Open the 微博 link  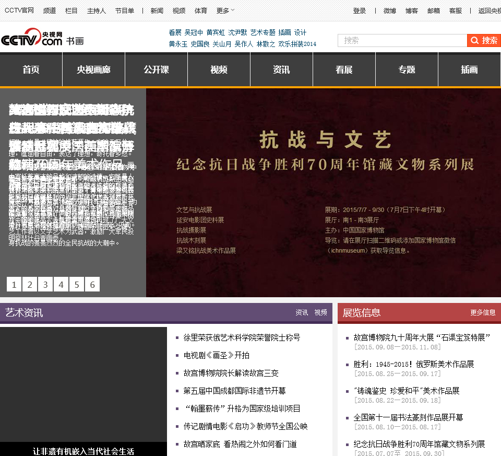(389, 11)
